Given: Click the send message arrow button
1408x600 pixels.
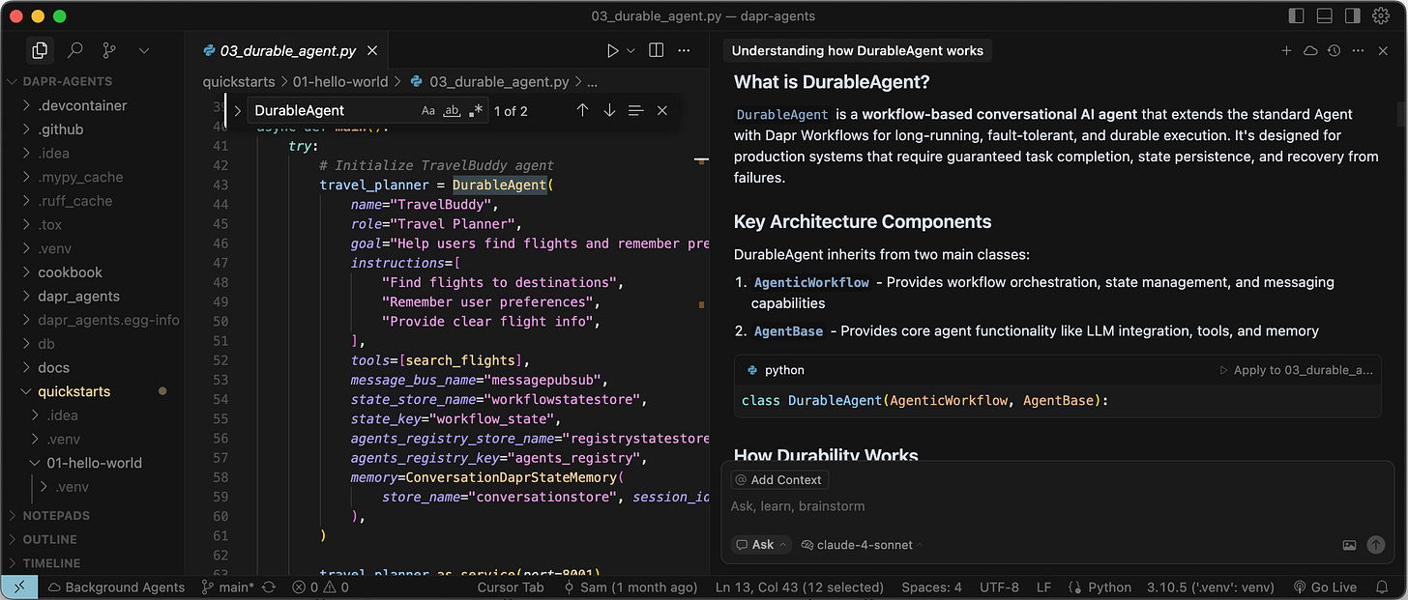Looking at the screenshot, I should tap(1375, 545).
